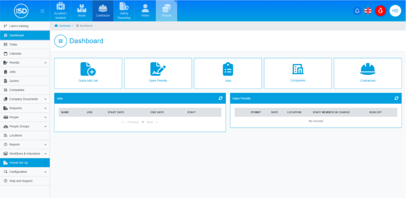The height and width of the screenshot is (198, 406).
Task: Open the Visitor module tab
Action: tap(145, 11)
